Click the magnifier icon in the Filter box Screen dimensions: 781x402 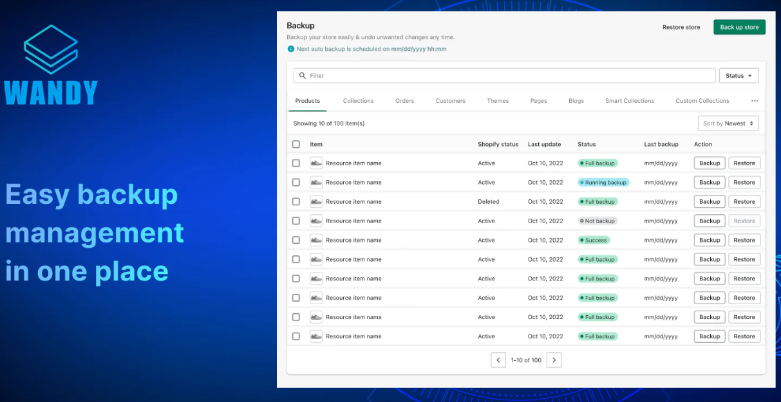(x=303, y=76)
